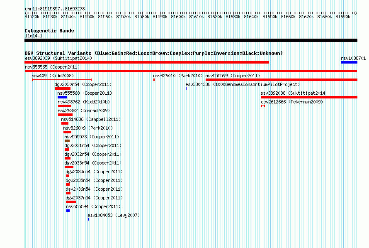Open dgv2031n54 (Cooper2011) label
The height and width of the screenshot is (248, 369).
[x=93, y=145]
